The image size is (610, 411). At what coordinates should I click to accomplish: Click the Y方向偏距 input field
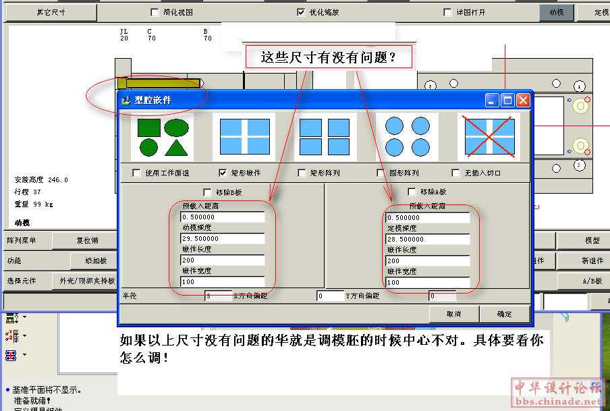click(x=443, y=296)
